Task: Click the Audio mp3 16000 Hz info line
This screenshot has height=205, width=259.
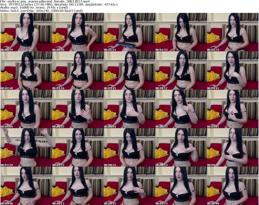Action: click(x=34, y=8)
